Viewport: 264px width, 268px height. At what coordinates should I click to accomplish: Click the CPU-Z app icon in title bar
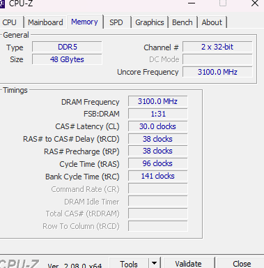pos(2,3)
